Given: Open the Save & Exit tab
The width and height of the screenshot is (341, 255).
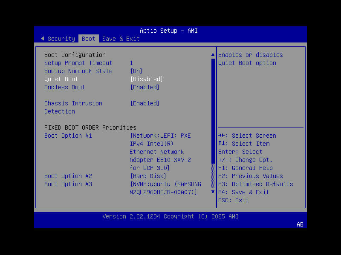Looking at the screenshot, I should 121,38.
